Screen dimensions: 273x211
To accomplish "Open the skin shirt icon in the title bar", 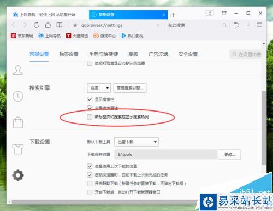I will (x=224, y=13).
